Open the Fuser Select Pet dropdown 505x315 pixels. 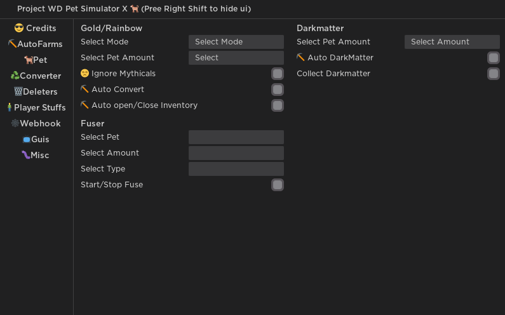click(x=236, y=137)
